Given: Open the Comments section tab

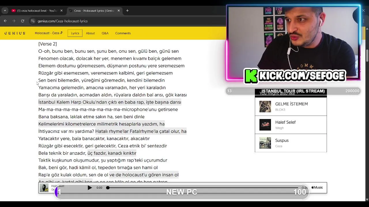Looking at the screenshot, I should [x=123, y=33].
